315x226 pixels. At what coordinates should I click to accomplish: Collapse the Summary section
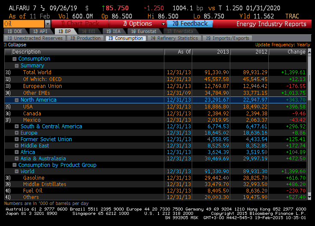tap(17, 66)
